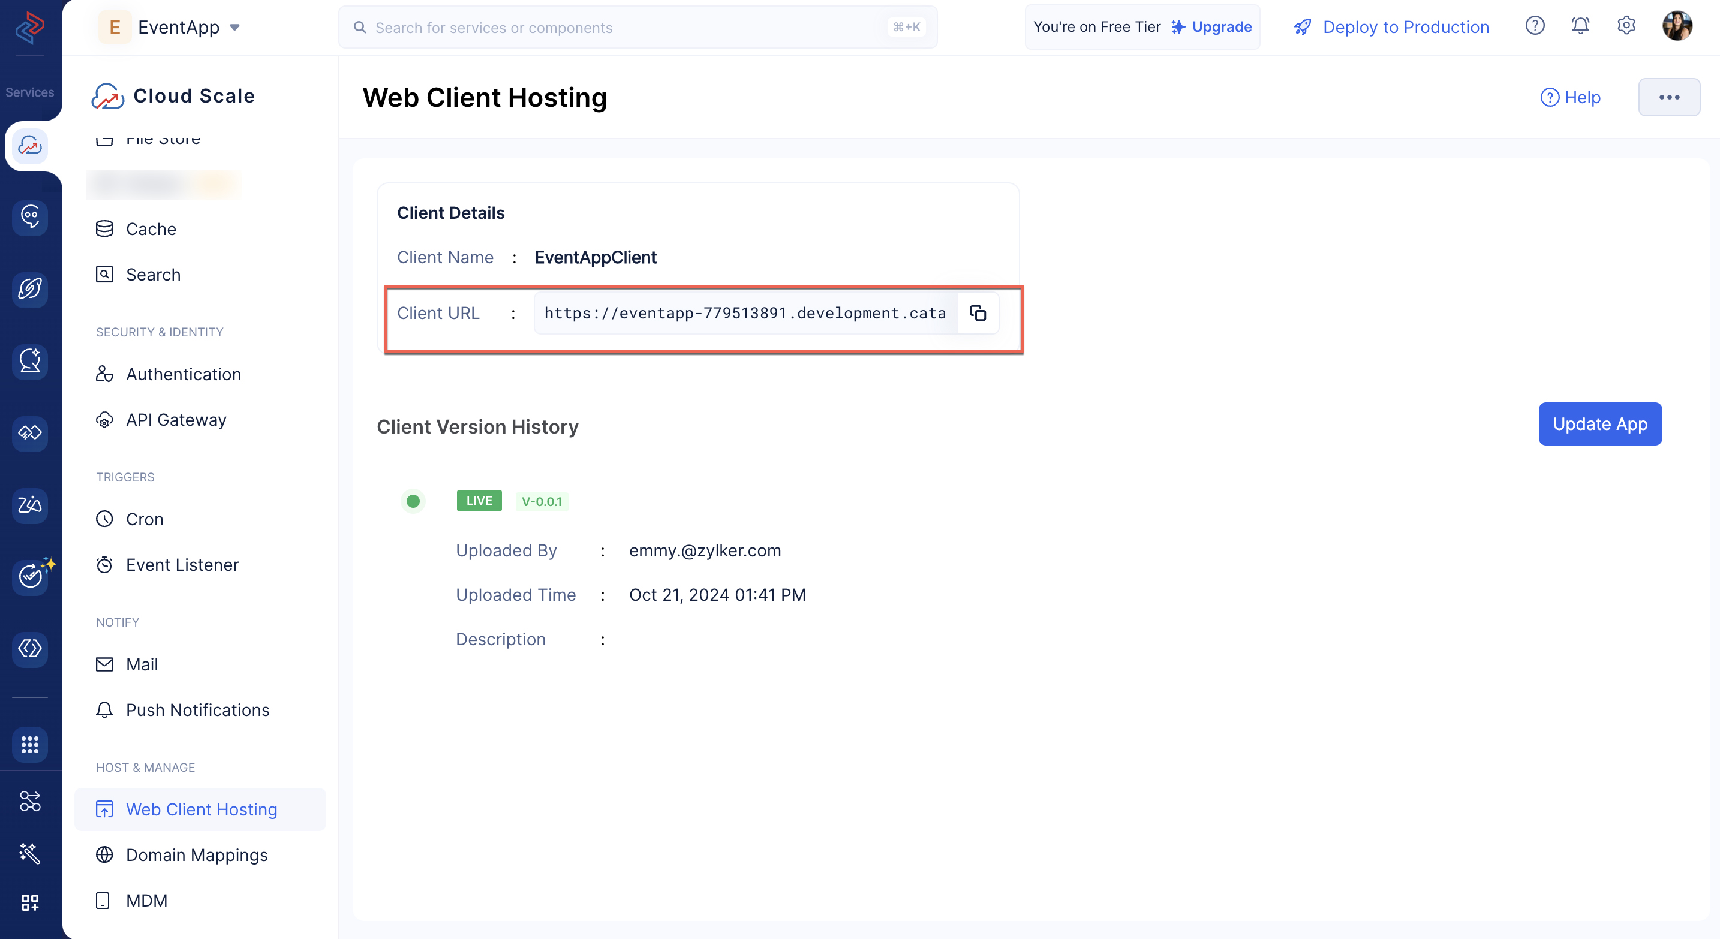Image resolution: width=1720 pixels, height=939 pixels.
Task: Select the Event Listener trigger
Action: (183, 565)
